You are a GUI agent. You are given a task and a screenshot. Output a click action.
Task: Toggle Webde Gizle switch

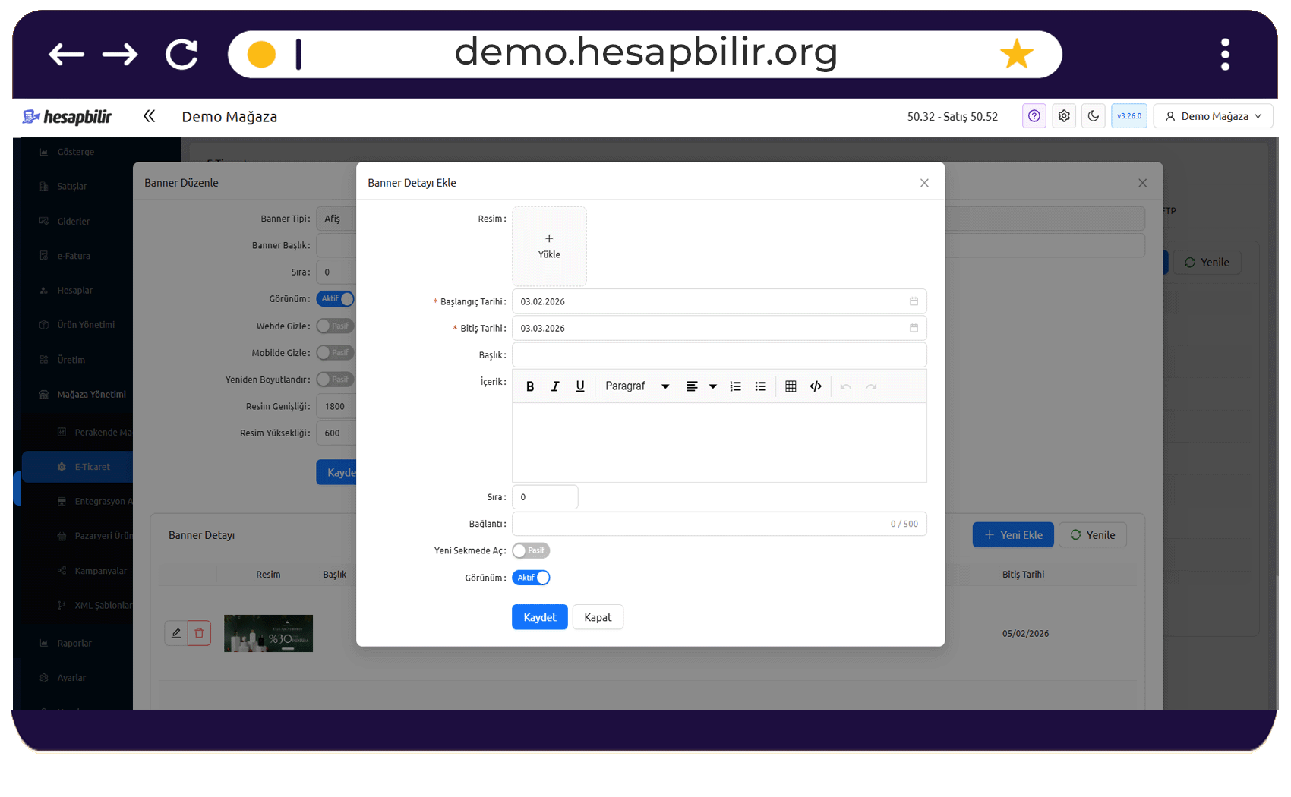[x=336, y=326]
